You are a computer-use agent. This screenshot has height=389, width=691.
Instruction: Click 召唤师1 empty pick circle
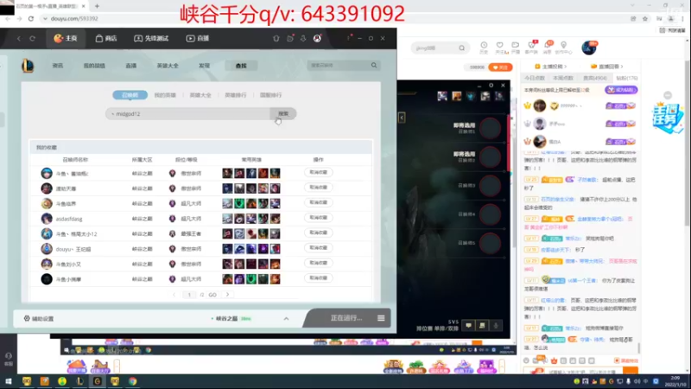pos(490,128)
